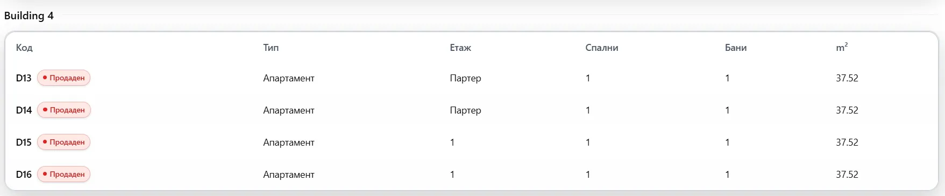Click the m² column header
This screenshot has width=945, height=196.
click(x=842, y=47)
